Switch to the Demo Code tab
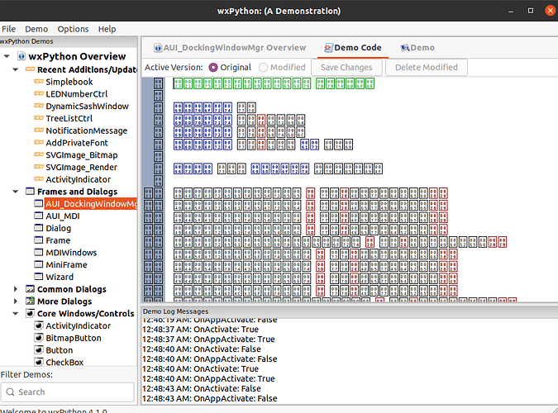 coord(353,48)
